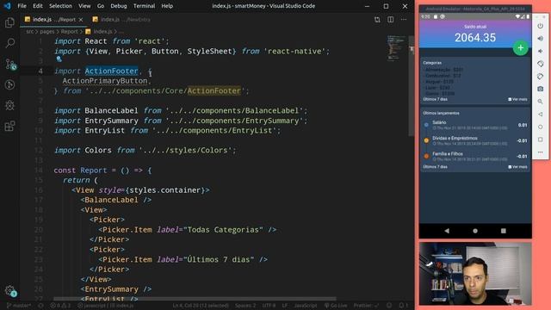Viewport: 551px width, 310px height.
Task: Click the src breadcrumb segment
Action: (x=30, y=32)
